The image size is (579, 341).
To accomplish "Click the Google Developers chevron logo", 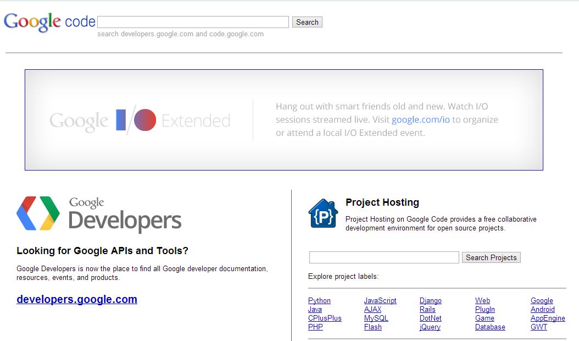I will pos(38,213).
